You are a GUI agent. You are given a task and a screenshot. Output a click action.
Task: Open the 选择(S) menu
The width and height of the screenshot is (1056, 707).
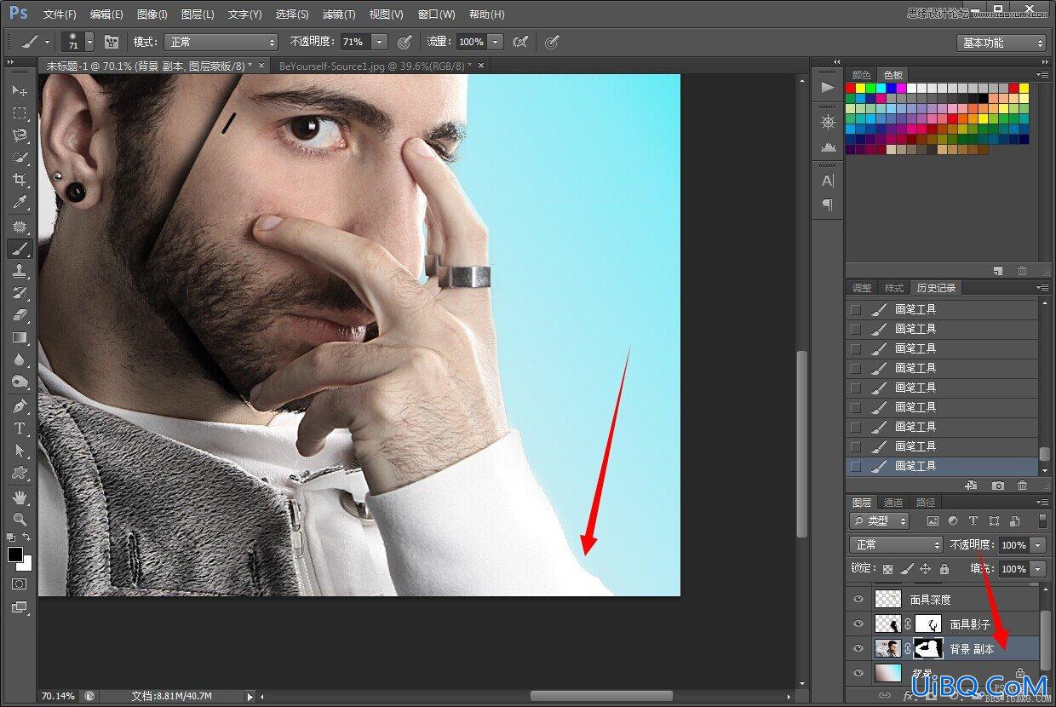tap(292, 14)
